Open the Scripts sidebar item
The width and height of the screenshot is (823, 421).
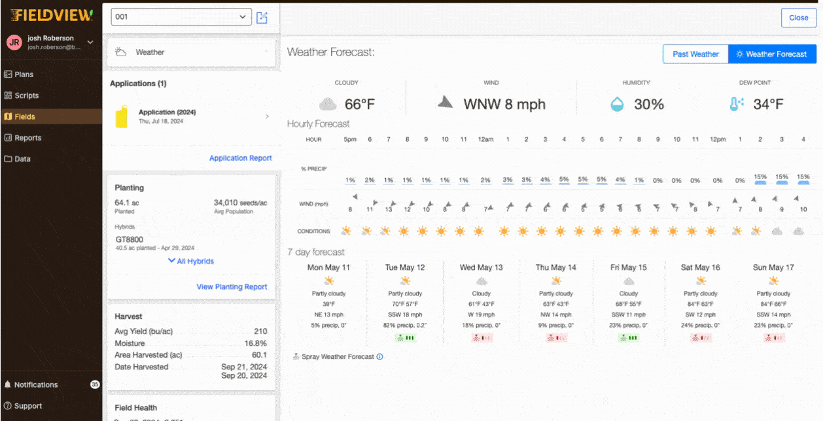tap(22, 95)
